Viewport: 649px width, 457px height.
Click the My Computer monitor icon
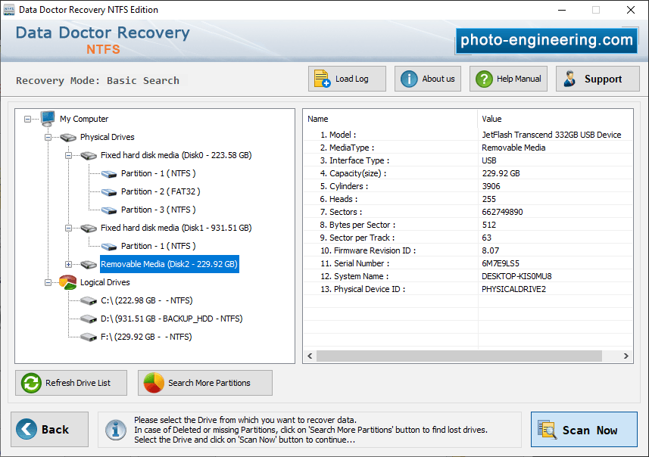[x=48, y=119]
